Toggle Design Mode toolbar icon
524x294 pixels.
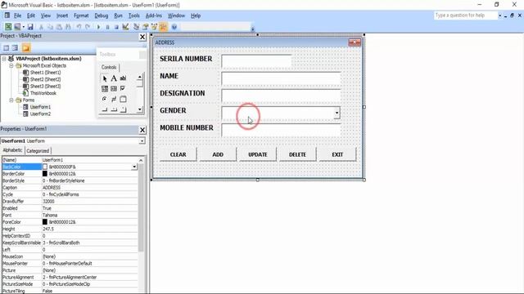pos(125,27)
